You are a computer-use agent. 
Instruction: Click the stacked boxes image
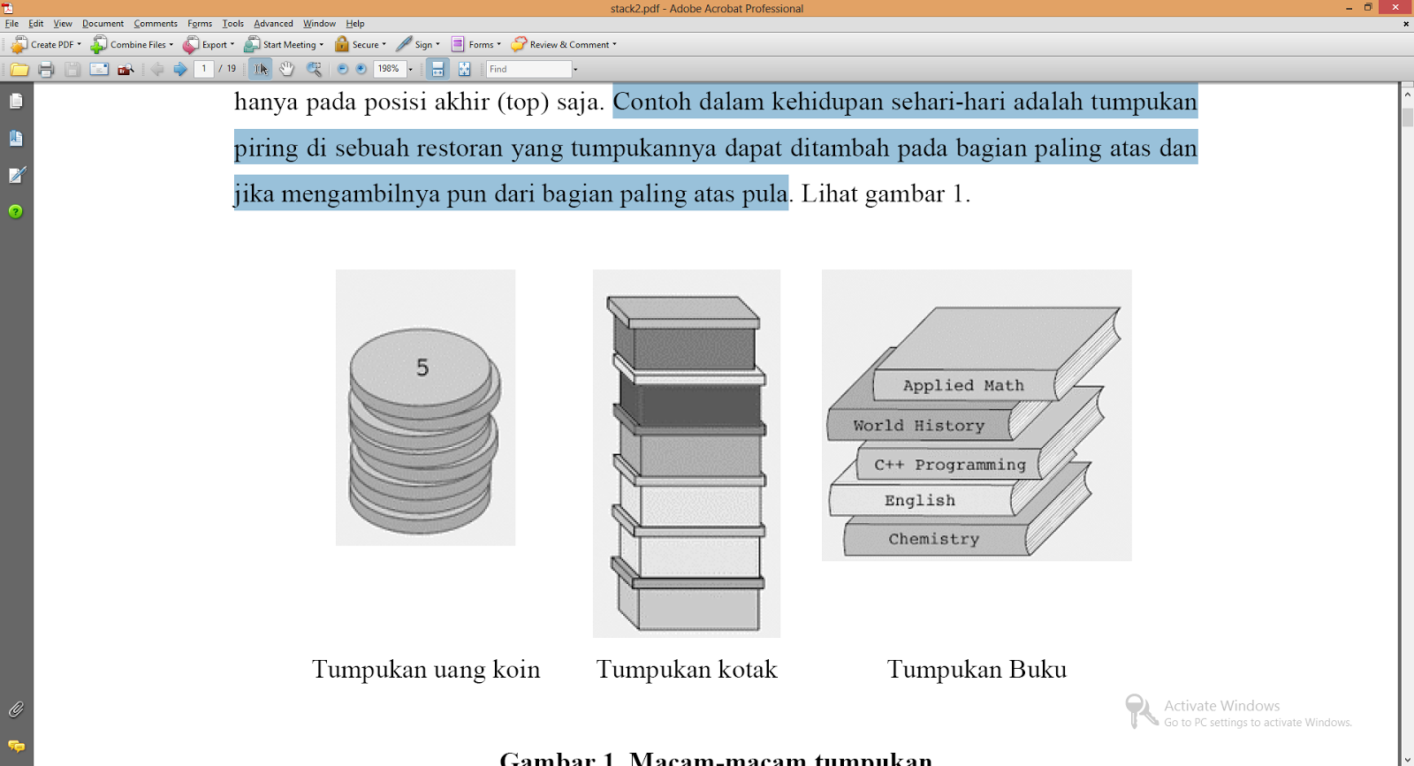pos(687,453)
